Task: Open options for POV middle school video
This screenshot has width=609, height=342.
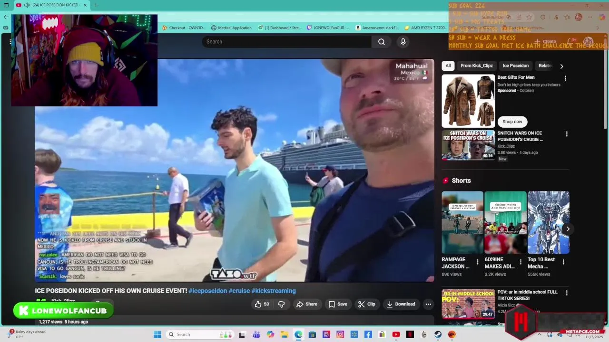Action: coord(567,293)
